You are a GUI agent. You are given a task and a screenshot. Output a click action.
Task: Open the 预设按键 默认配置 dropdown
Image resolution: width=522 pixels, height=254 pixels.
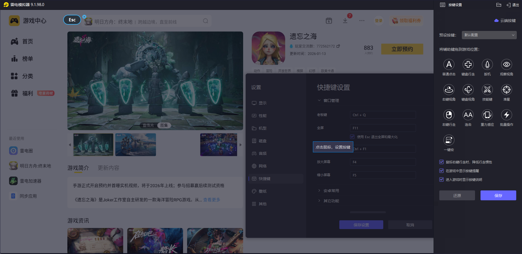489,35
